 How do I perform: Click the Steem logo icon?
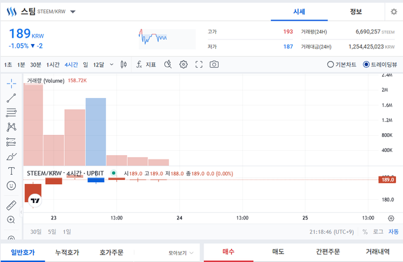pyautogui.click(x=12, y=11)
